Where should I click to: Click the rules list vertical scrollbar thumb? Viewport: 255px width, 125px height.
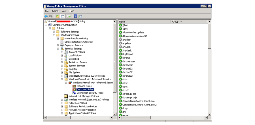click(x=209, y=36)
